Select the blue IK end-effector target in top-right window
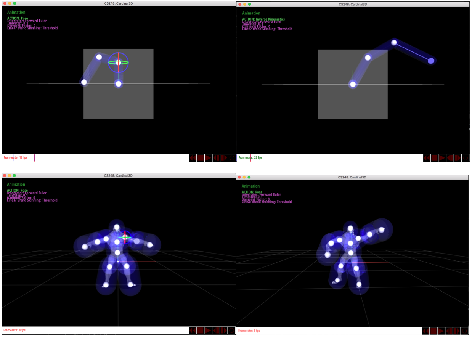Screen dimensions: 472x337 point(431,61)
